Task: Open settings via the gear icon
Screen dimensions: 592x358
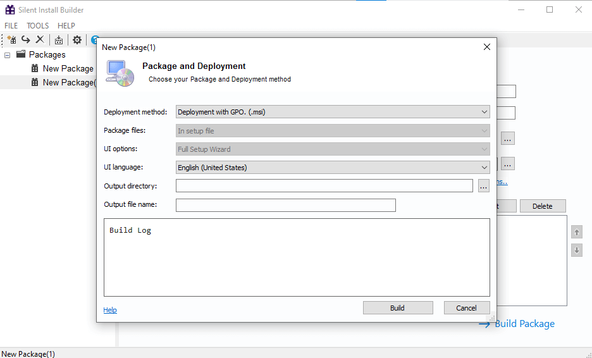Action: pos(77,40)
